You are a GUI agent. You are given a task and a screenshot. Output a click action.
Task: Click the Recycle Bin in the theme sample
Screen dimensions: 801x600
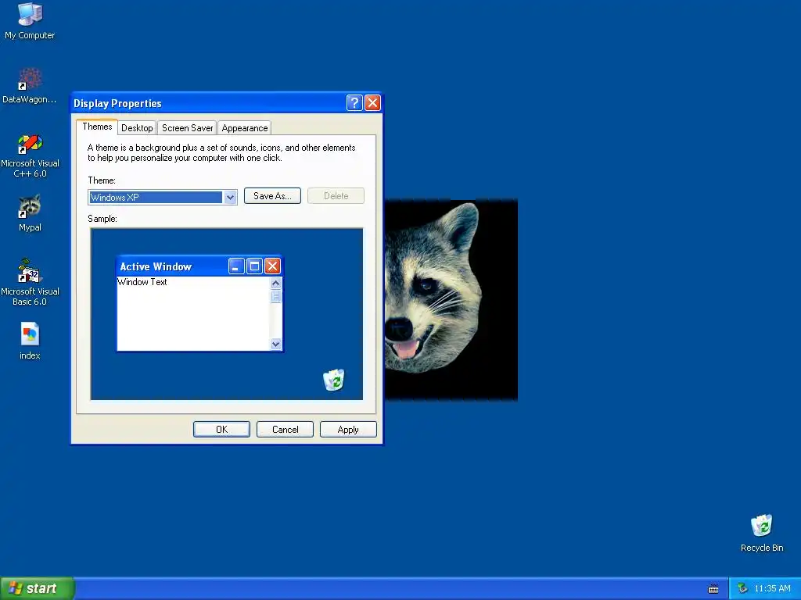click(x=334, y=380)
